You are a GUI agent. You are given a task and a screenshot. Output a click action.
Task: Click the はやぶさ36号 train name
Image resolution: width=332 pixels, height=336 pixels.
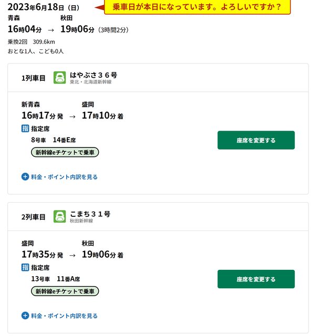coord(94,75)
